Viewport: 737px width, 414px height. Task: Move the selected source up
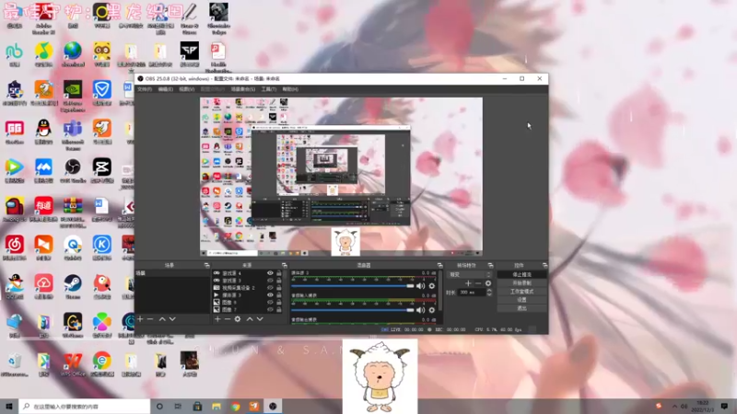[x=250, y=319]
